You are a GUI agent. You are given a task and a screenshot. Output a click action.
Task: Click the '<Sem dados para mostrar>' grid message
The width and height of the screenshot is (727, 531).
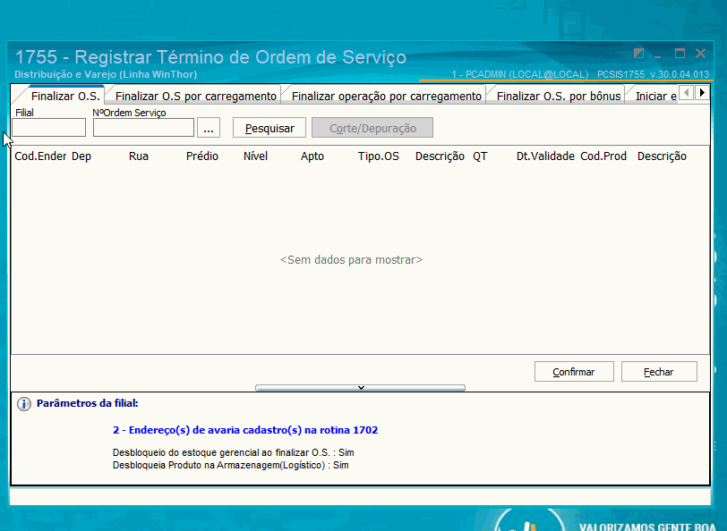(x=352, y=260)
